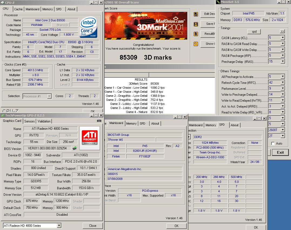Click the spd button in MemSet Timings
This screenshot has height=230, width=291.
click(254, 32)
